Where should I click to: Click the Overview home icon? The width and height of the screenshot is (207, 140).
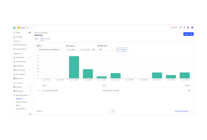(14, 37)
